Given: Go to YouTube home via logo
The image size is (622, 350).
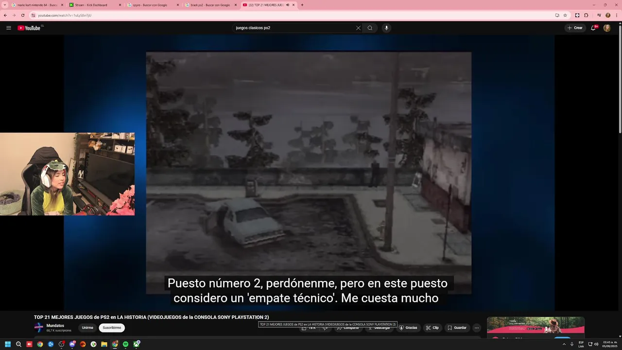Looking at the screenshot, I should click(x=30, y=28).
